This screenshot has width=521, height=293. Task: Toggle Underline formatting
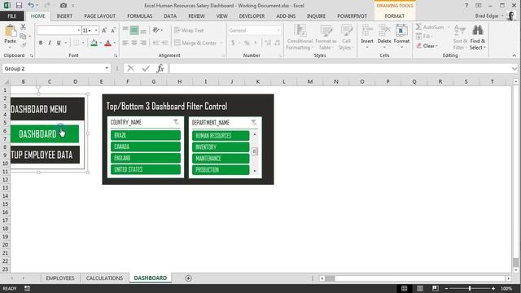tap(59, 42)
